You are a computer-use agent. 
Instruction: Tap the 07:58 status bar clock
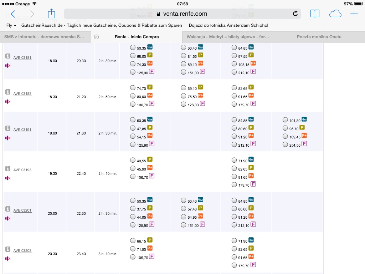point(182,4)
